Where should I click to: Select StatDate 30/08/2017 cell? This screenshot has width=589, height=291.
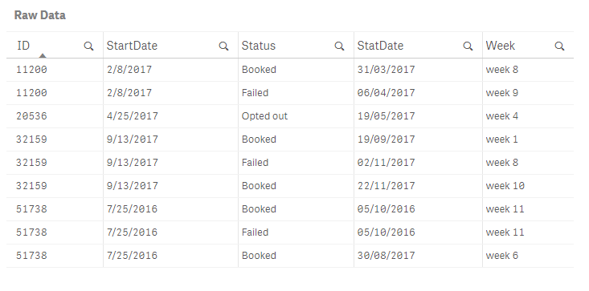tap(418, 256)
